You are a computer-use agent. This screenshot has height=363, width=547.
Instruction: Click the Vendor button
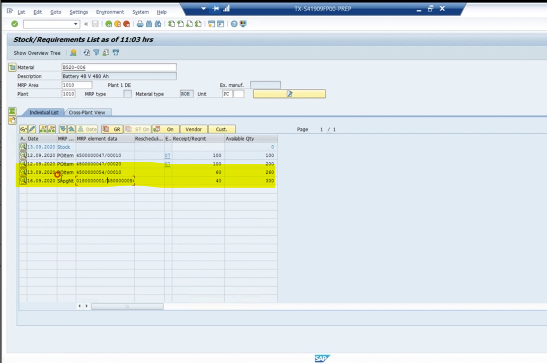(194, 129)
